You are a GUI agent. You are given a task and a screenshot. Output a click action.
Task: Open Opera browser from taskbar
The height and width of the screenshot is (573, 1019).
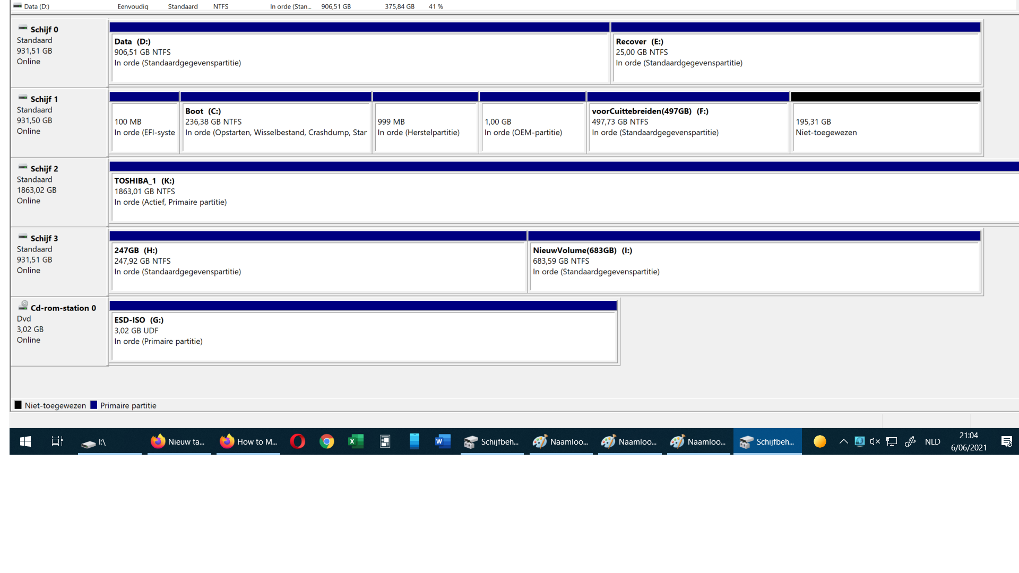298,441
